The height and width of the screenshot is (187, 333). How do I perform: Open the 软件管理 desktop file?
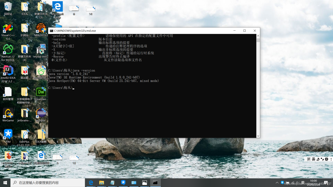(8, 94)
